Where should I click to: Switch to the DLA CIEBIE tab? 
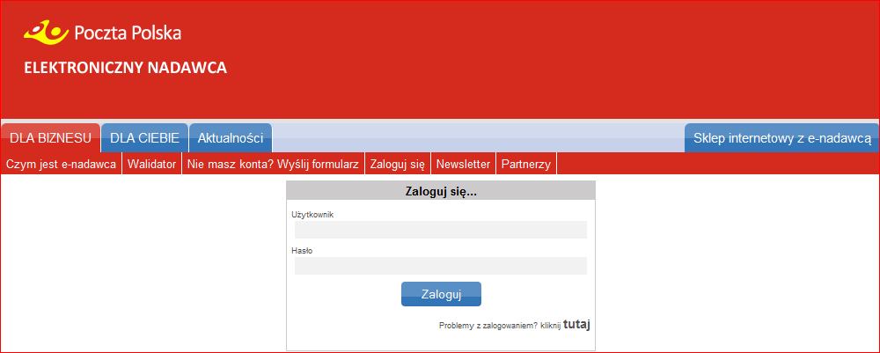[x=145, y=138]
